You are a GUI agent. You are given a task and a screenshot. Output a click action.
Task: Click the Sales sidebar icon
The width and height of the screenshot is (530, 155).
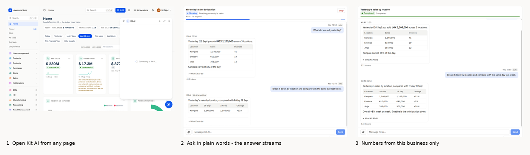point(10,78)
